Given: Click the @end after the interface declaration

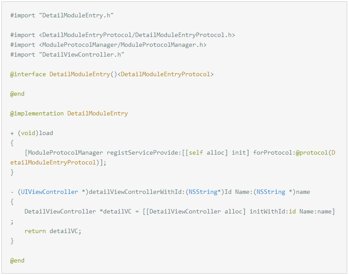Looking at the screenshot, I should (17, 94).
